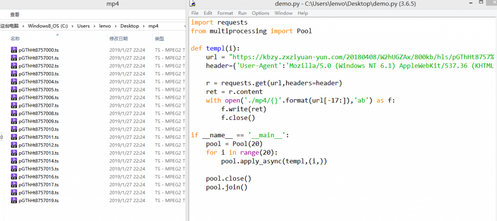Select file name pGThHt8757005.ts

point(39,89)
